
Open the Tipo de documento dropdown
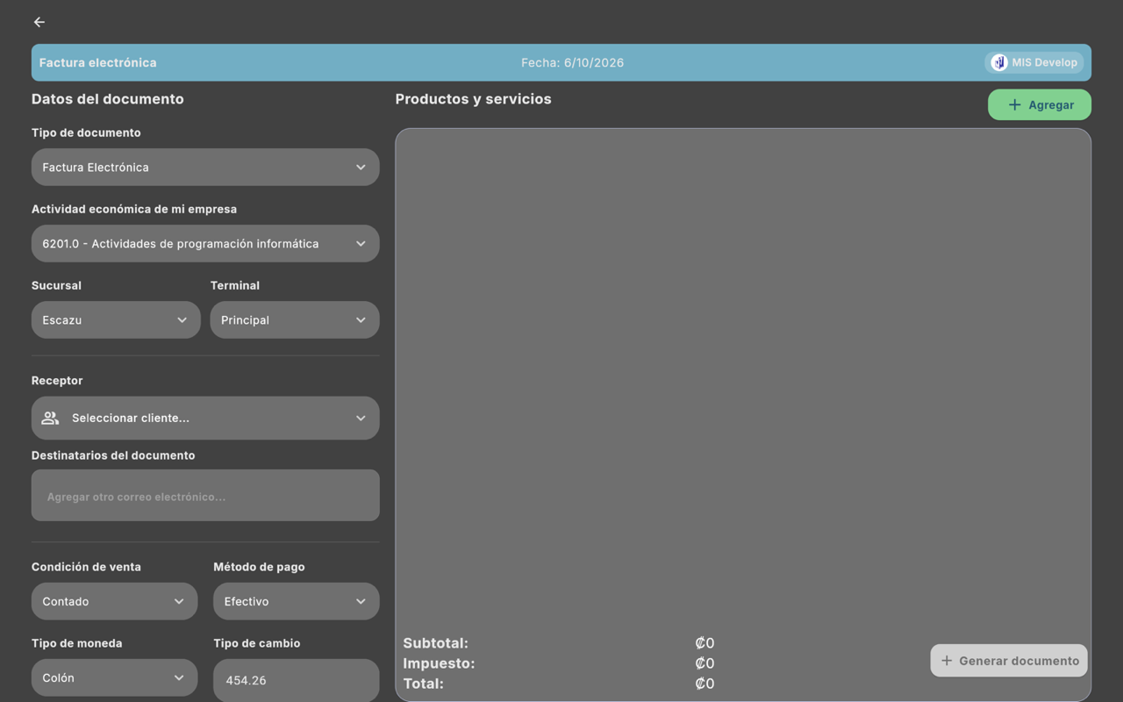(205, 167)
